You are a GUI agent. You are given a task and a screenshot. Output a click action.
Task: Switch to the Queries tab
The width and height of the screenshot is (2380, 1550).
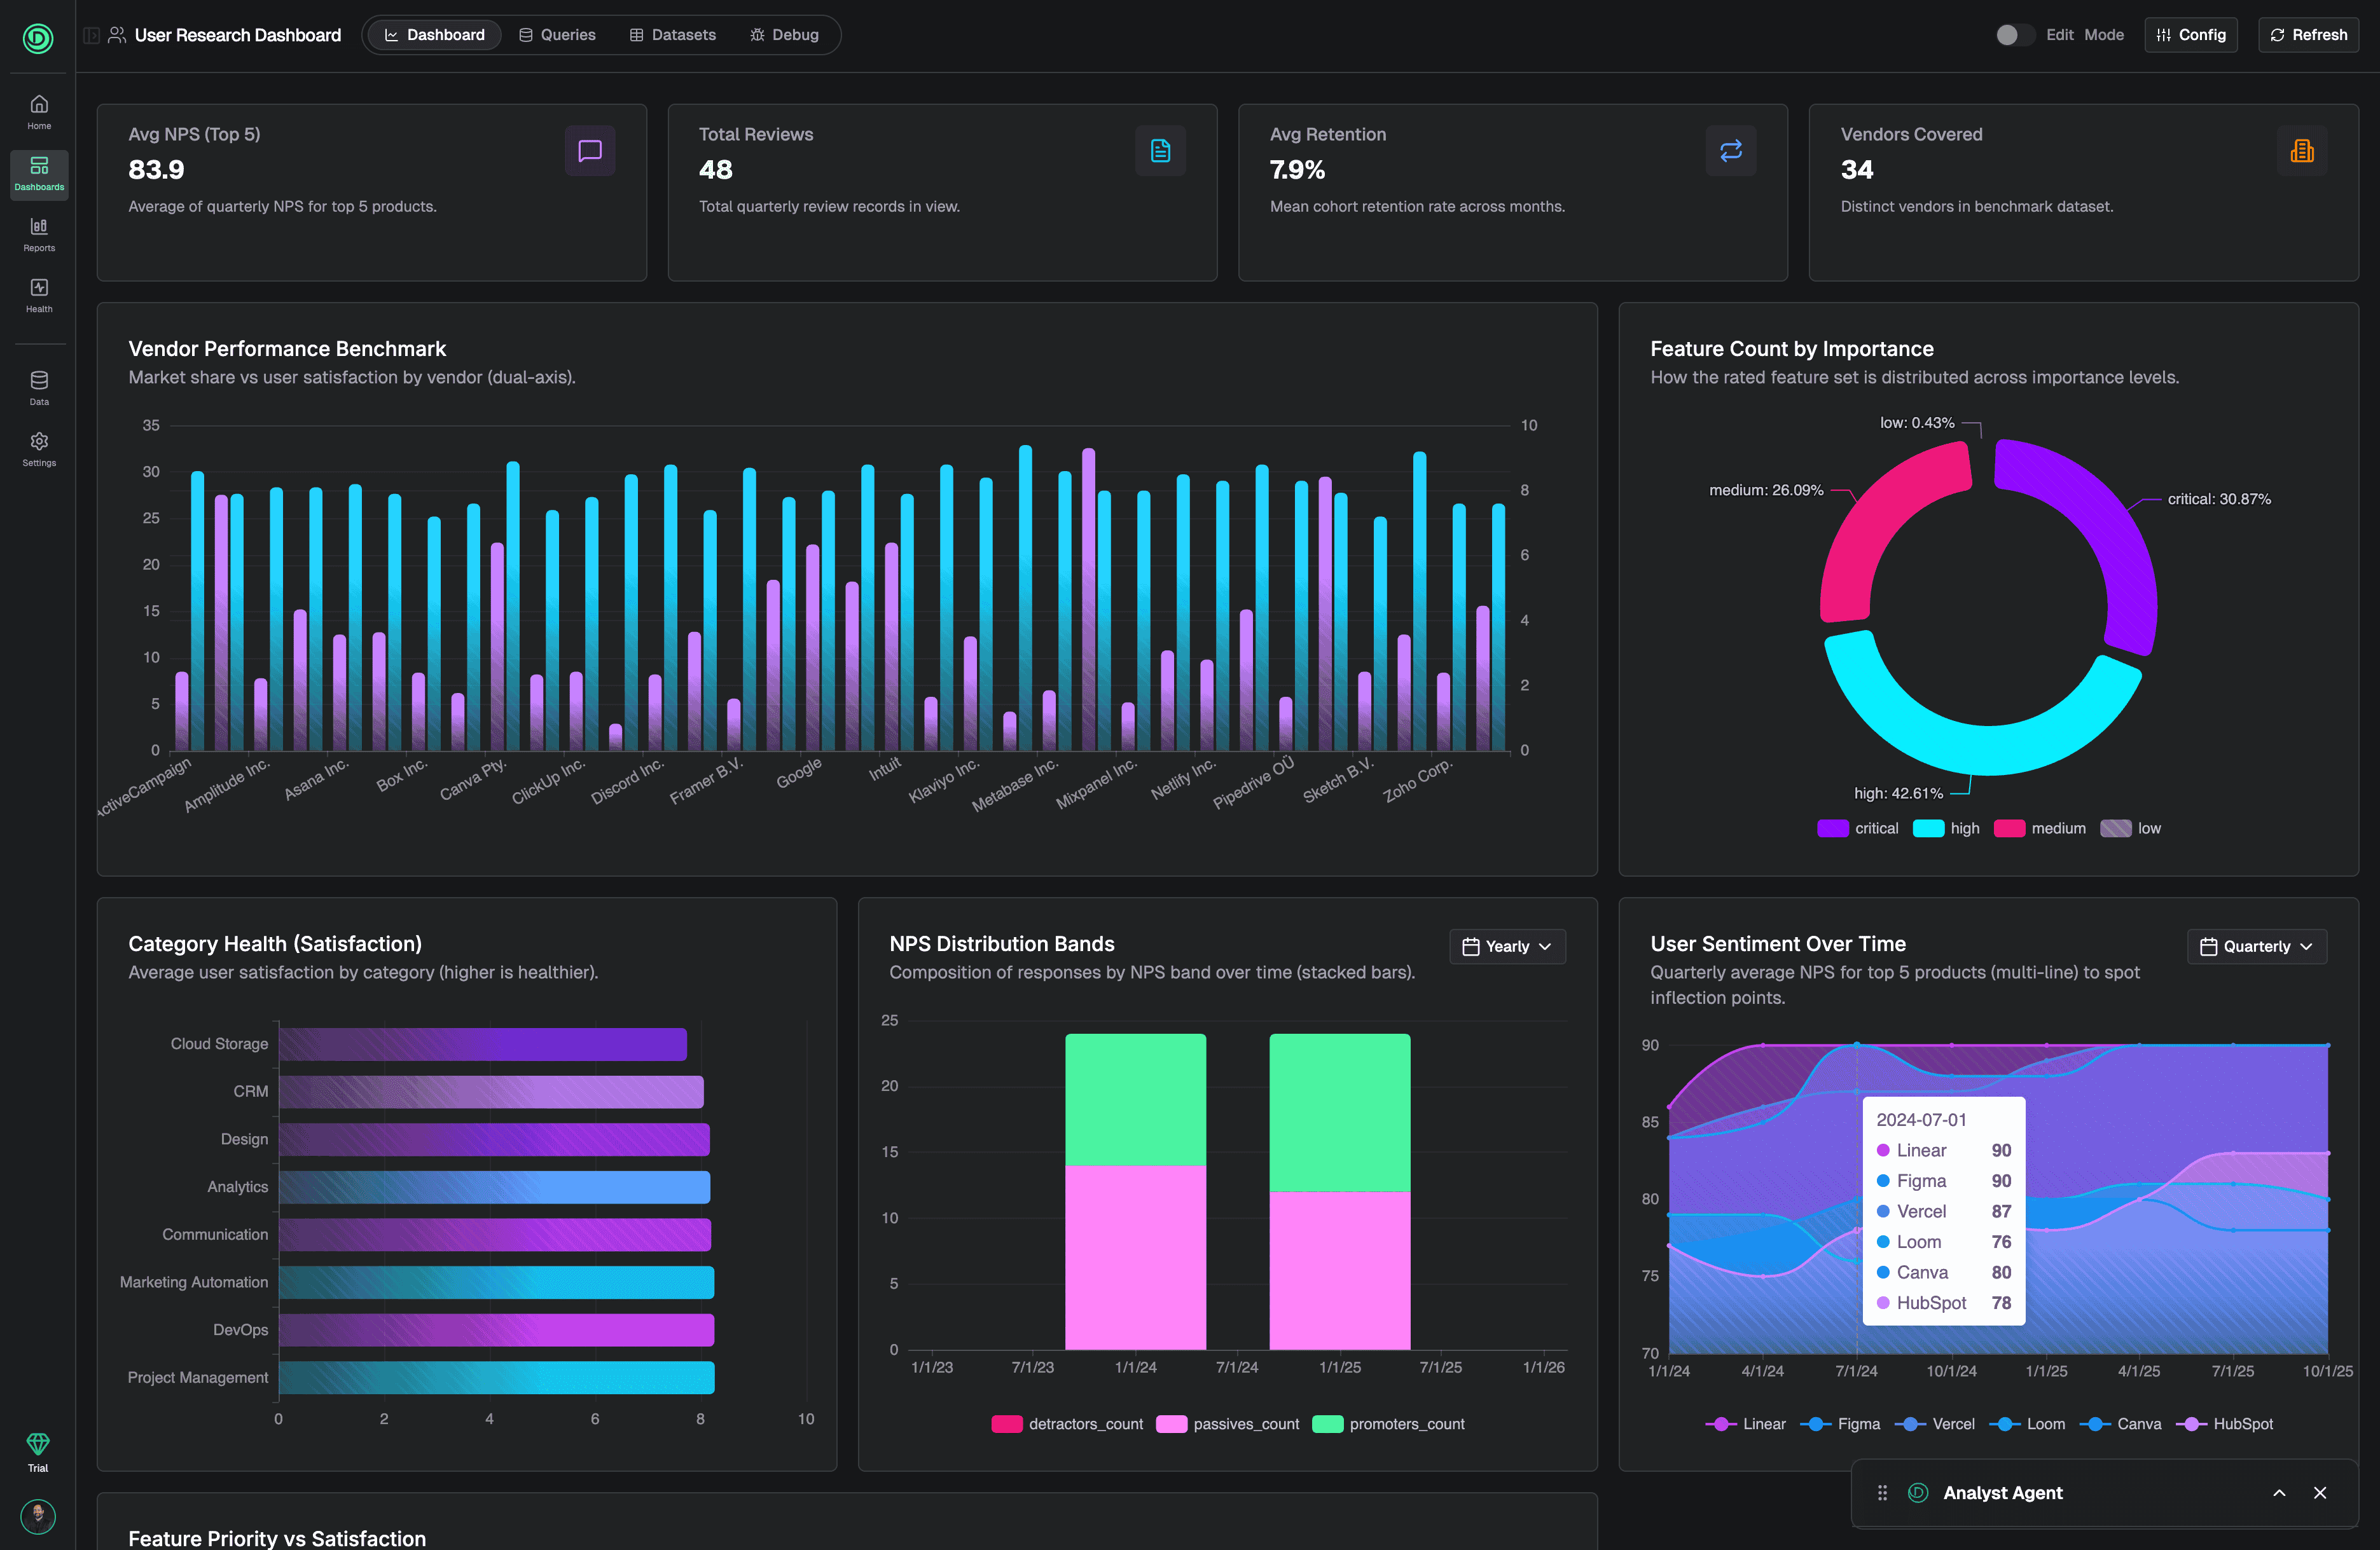(x=557, y=35)
